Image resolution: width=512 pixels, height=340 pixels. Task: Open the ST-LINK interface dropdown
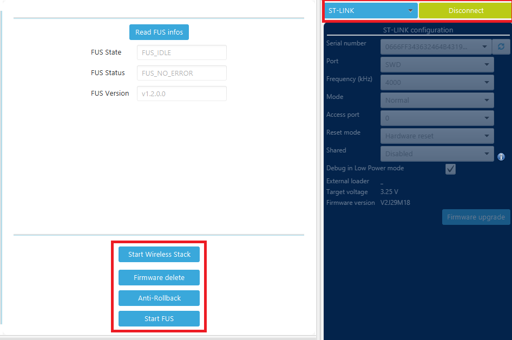[371, 11]
